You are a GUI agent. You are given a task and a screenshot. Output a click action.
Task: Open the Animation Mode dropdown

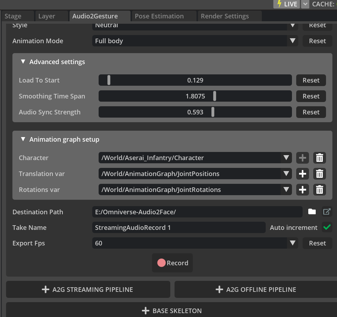point(292,41)
